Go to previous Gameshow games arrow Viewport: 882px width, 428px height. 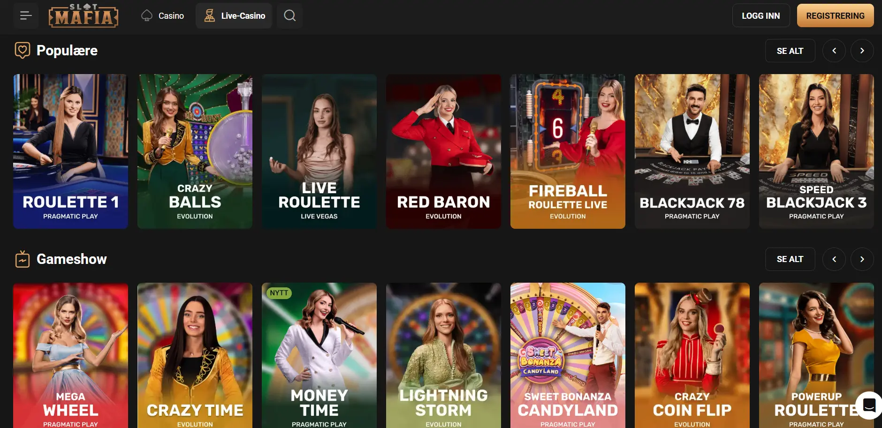pos(834,259)
